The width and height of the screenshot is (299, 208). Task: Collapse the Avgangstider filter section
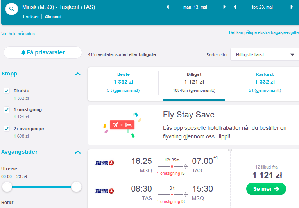(78, 152)
